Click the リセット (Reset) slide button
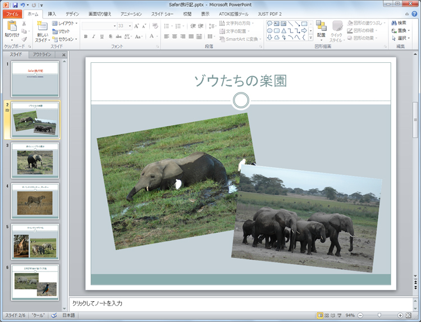421x322 pixels. click(x=61, y=31)
